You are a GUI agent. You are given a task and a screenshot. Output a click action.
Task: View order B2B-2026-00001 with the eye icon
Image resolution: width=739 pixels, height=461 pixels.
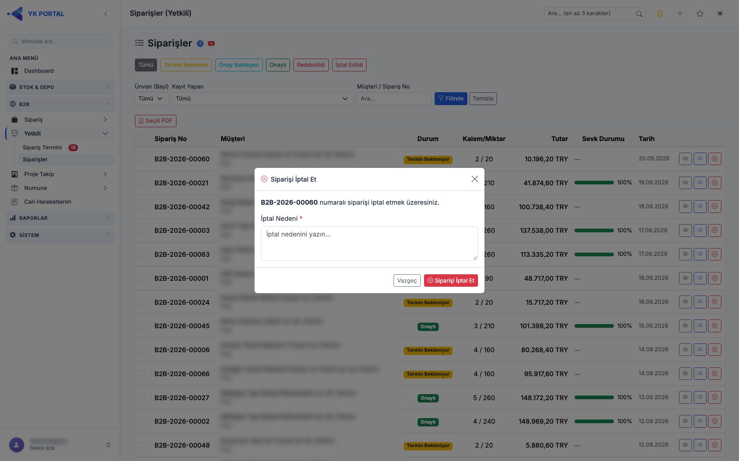click(x=685, y=278)
